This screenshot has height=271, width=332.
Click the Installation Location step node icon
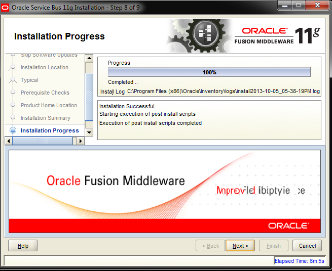[x=13, y=68]
